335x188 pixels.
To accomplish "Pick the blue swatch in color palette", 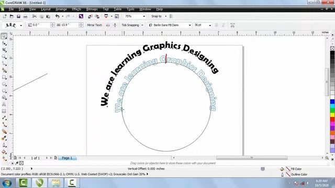I will (332, 102).
